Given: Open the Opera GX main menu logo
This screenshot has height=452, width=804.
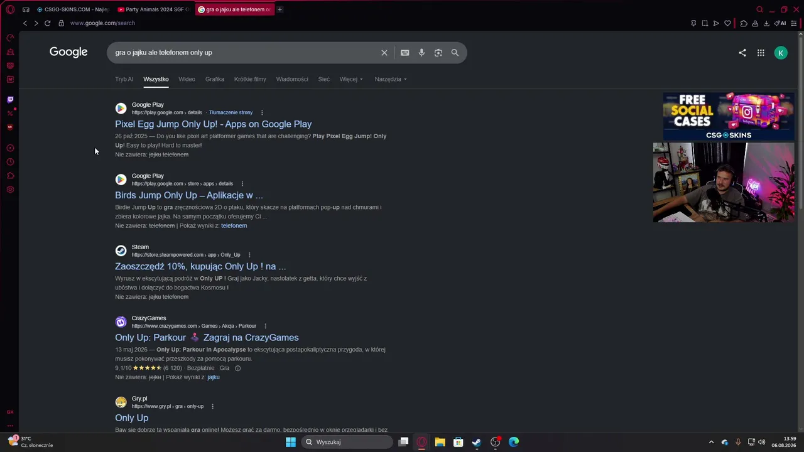Looking at the screenshot, I should (x=10, y=9).
